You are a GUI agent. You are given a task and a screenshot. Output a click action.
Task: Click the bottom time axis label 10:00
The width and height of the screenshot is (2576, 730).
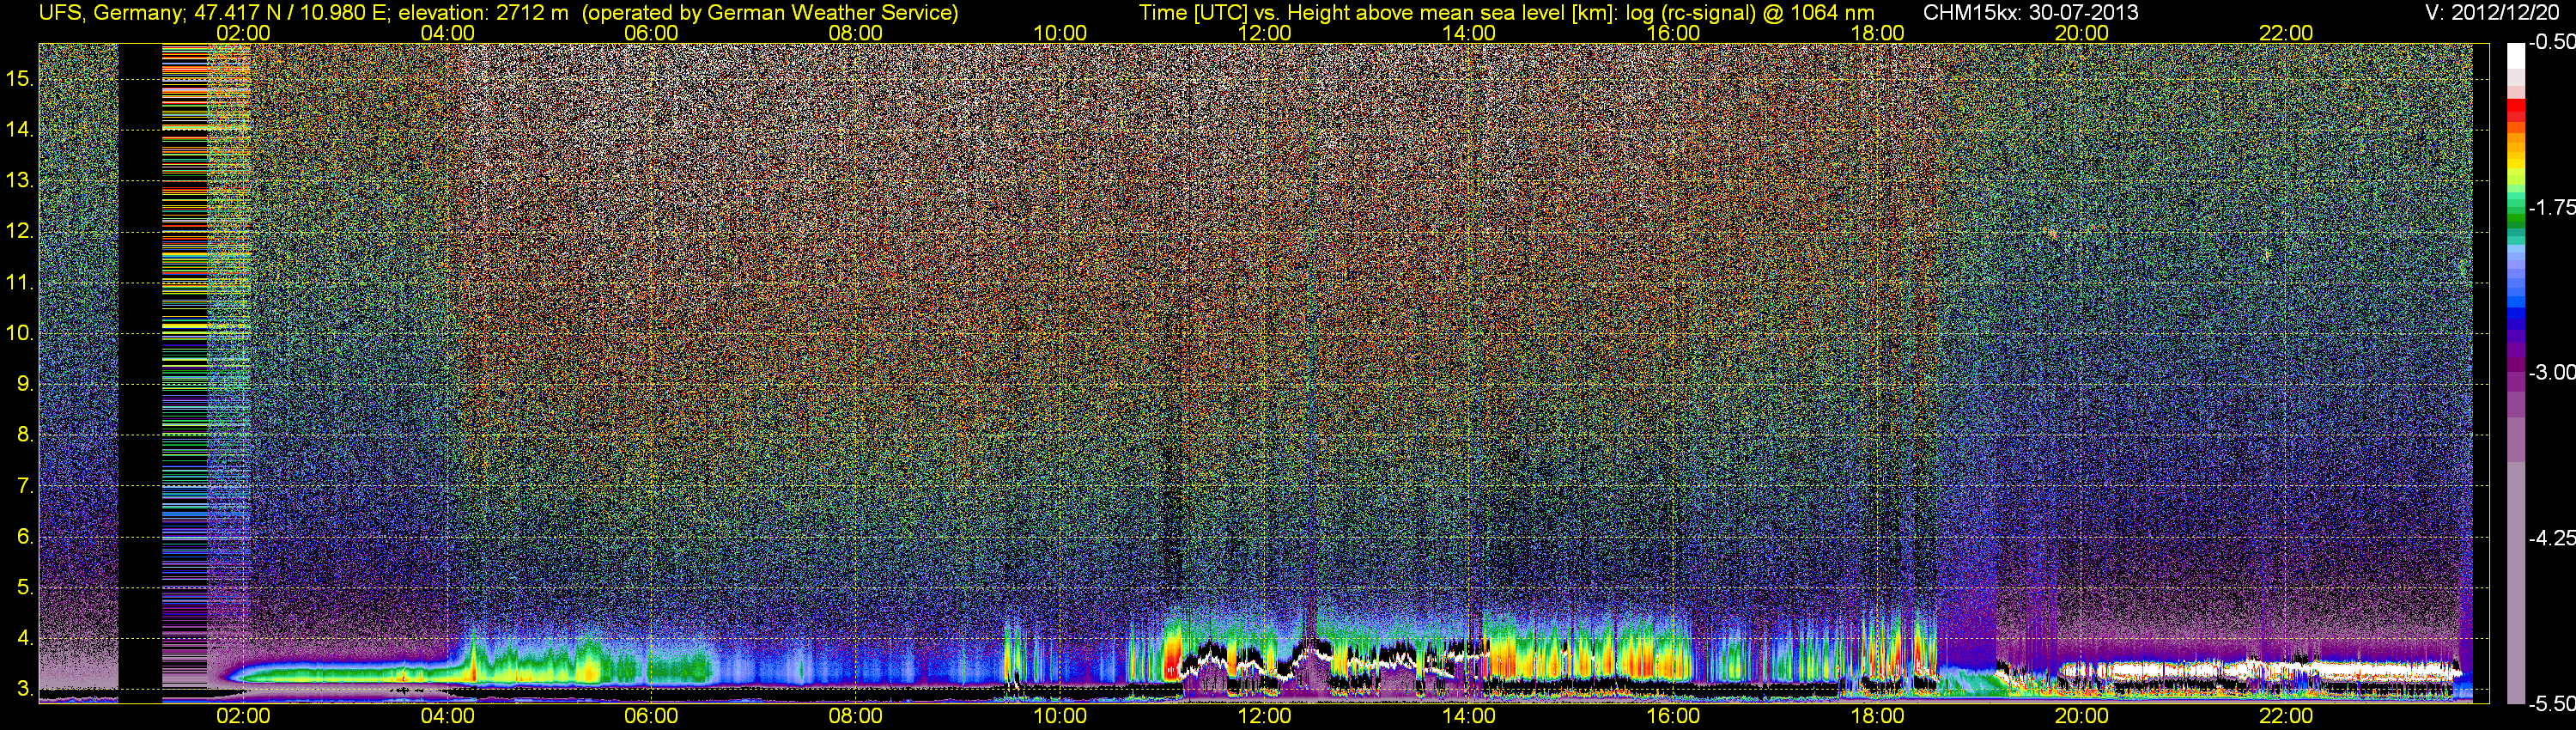pyautogui.click(x=1060, y=716)
